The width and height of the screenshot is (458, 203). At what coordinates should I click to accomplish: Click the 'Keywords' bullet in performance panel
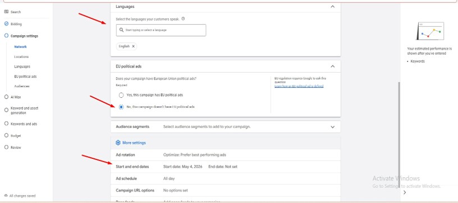click(x=418, y=62)
